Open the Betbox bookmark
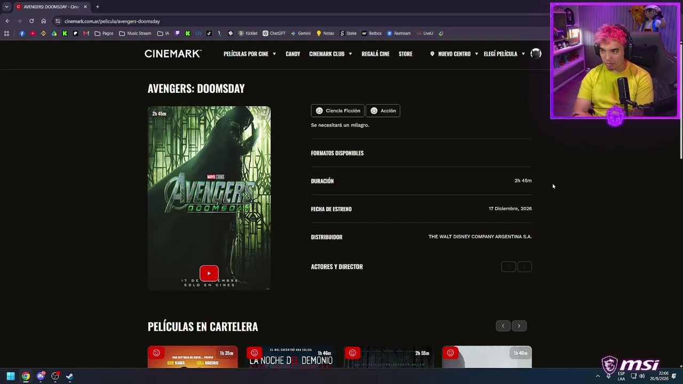Screen dimensions: 683x384 (371, 33)
